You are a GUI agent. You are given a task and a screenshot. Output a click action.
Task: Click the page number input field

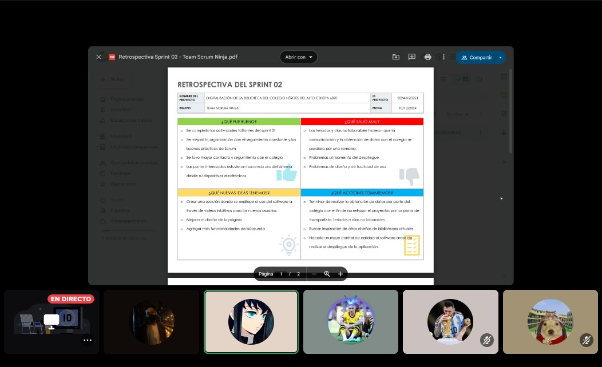281,274
